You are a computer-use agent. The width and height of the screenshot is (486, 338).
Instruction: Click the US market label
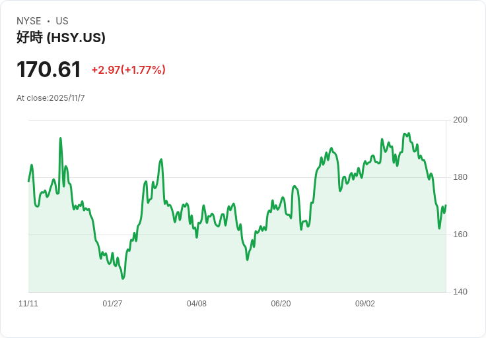(x=62, y=21)
